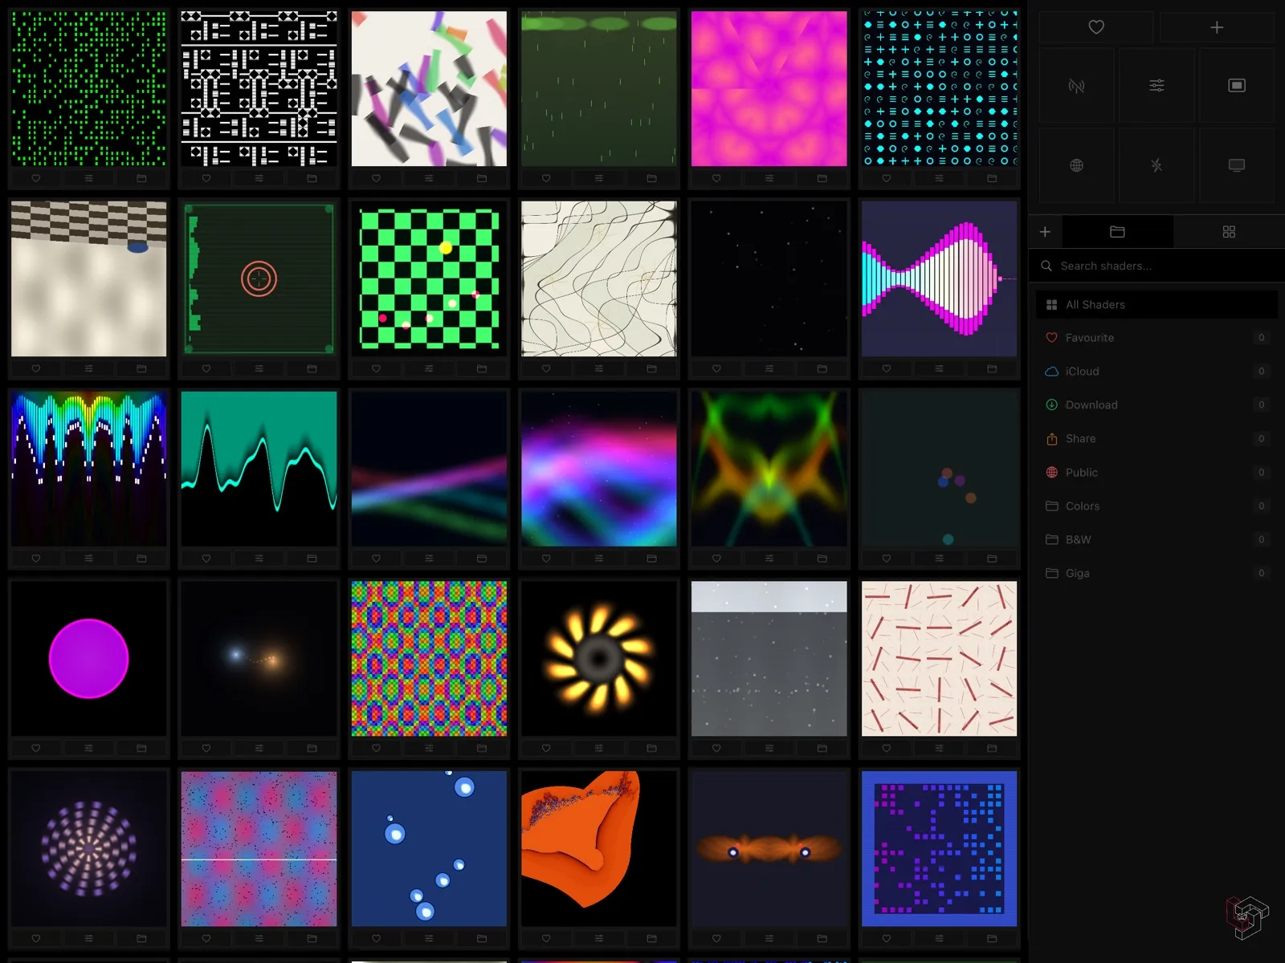Open the Public category
The height and width of the screenshot is (963, 1285).
1156,473
